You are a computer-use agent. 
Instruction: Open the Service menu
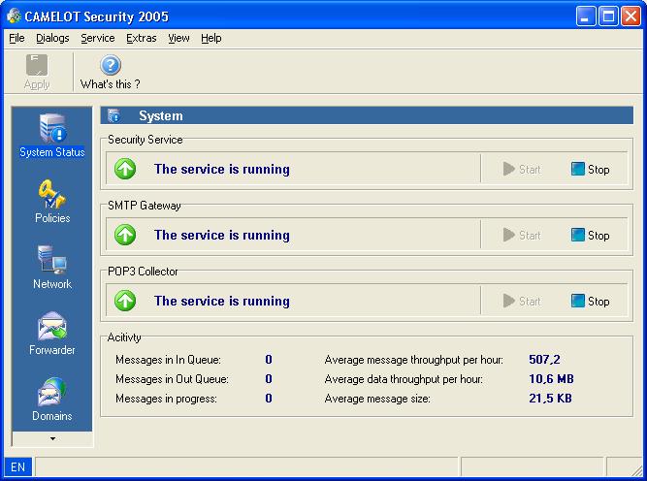click(98, 38)
